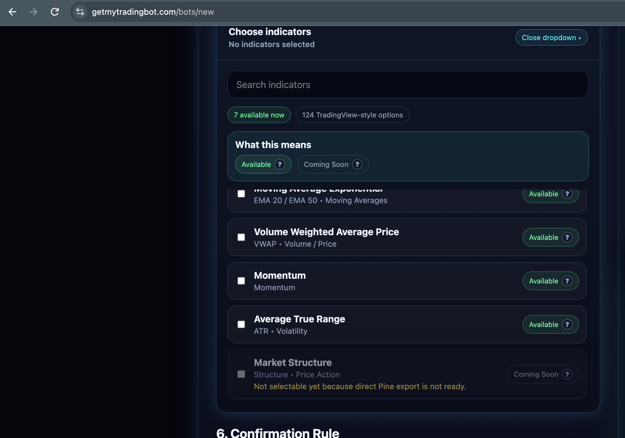Open help icon on Market Structure badge
This screenshot has width=625, height=438.
point(567,374)
